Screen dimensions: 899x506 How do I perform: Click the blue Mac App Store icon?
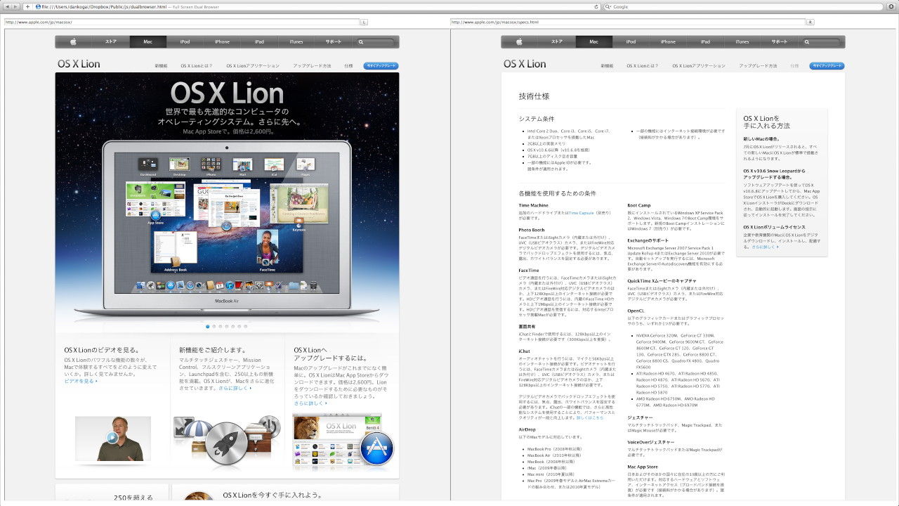pyautogui.click(x=376, y=448)
